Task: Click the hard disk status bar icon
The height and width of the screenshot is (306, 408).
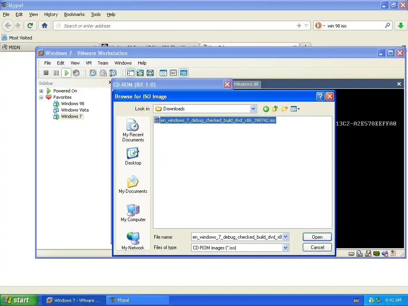Action: tap(351, 253)
